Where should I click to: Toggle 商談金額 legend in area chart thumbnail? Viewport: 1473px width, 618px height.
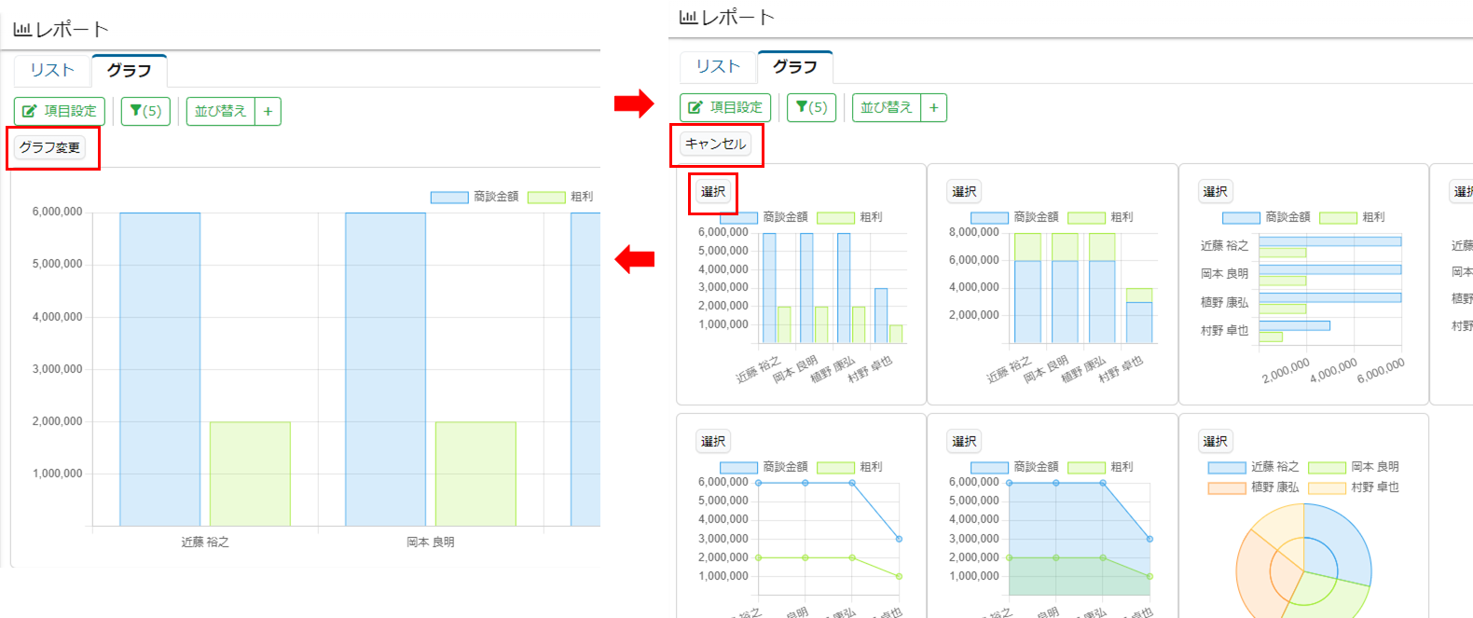click(x=1014, y=467)
